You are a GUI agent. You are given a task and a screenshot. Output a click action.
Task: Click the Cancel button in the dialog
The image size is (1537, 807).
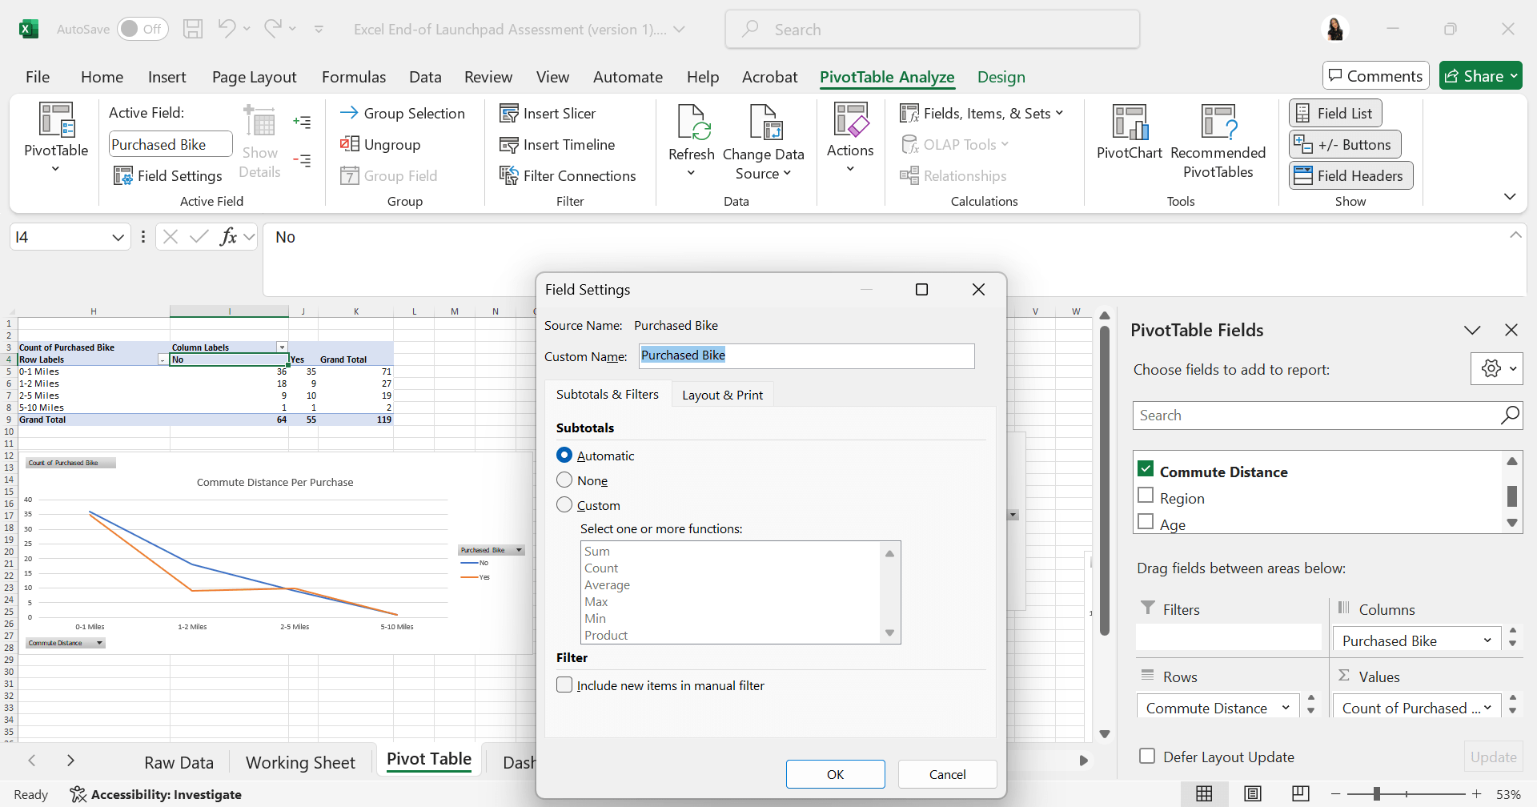coord(947,774)
